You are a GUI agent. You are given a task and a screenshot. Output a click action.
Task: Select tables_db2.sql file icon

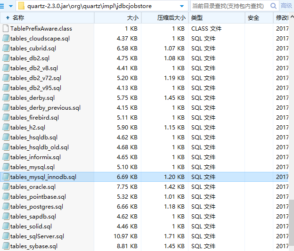point(6,58)
